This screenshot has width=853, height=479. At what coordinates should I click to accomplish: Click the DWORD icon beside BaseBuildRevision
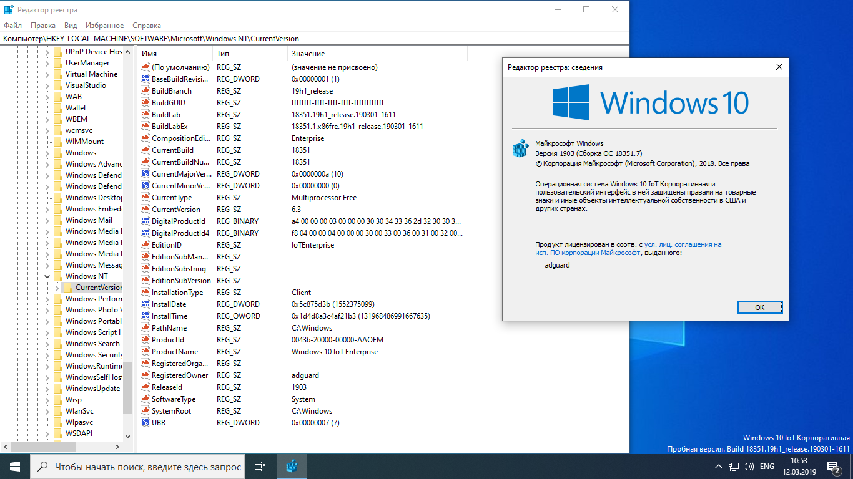(x=145, y=79)
